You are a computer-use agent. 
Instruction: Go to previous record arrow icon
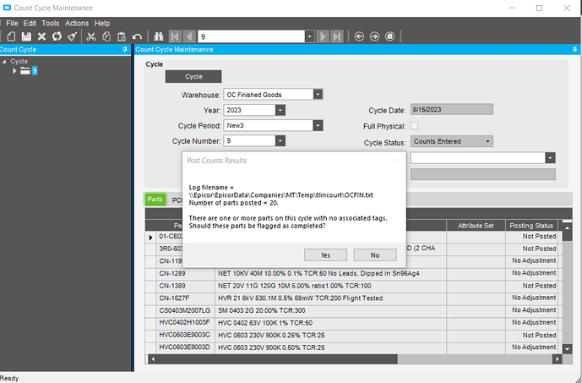click(190, 36)
